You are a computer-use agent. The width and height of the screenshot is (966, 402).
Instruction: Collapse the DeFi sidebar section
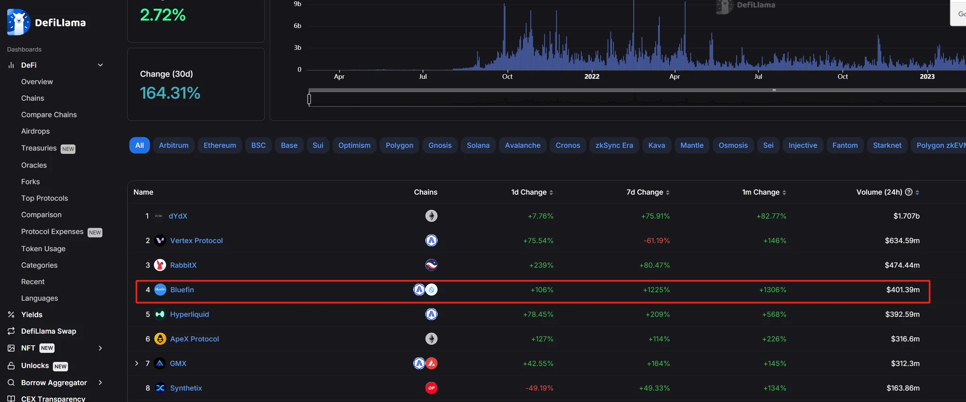click(100, 65)
